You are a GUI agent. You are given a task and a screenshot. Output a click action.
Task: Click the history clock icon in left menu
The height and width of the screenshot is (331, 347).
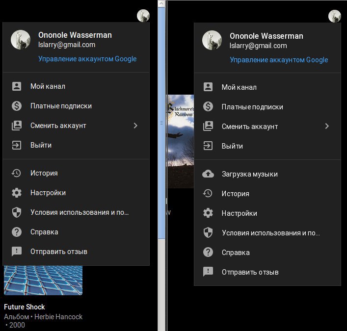tap(16, 173)
